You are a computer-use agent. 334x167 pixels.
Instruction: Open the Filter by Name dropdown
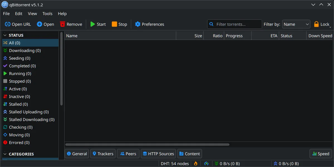point(296,24)
